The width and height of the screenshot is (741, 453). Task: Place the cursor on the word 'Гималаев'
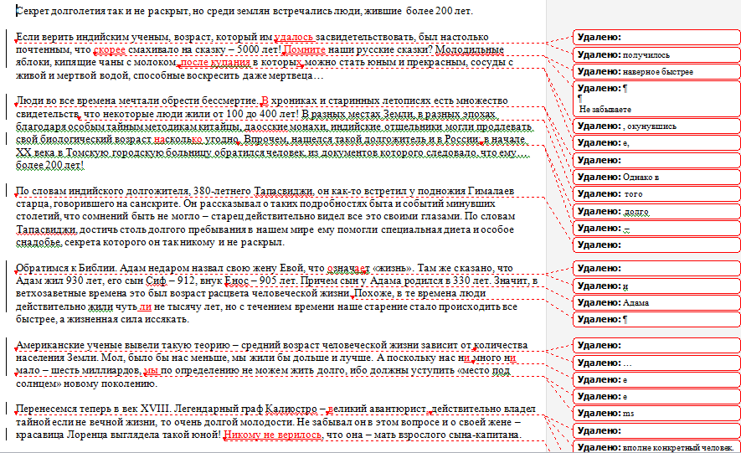click(491, 191)
